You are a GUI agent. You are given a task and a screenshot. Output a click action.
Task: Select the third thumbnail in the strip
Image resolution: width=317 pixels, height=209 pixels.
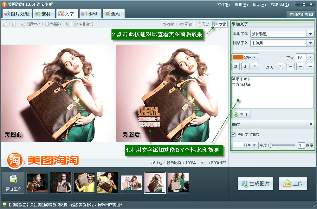click(x=84, y=183)
